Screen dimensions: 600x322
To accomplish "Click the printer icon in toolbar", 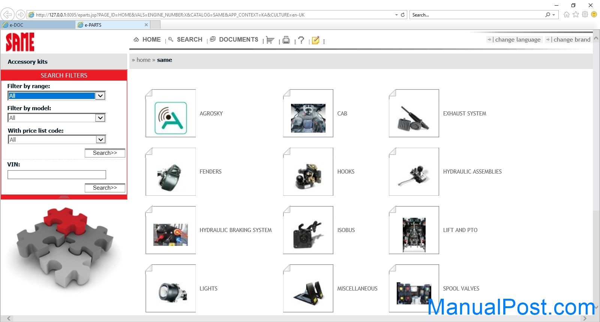I will pyautogui.click(x=286, y=40).
